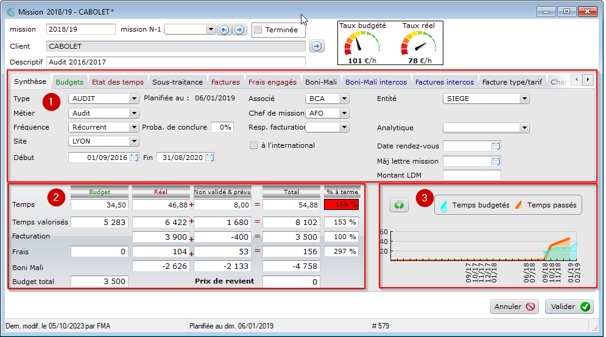Select the Synthèse tab

pyautogui.click(x=30, y=82)
